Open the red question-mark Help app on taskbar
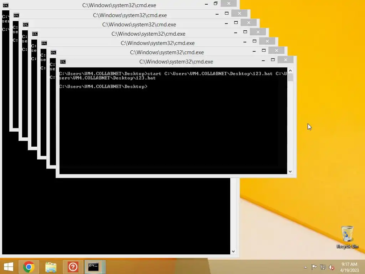 tap(73, 267)
